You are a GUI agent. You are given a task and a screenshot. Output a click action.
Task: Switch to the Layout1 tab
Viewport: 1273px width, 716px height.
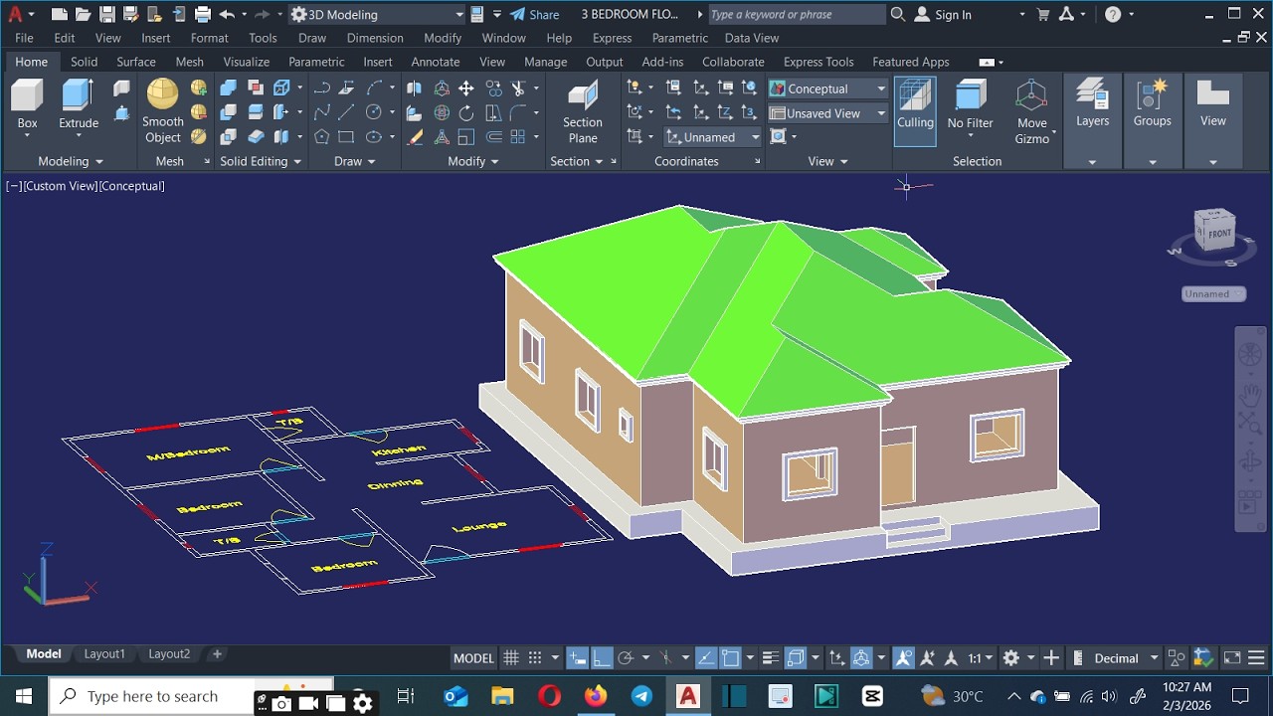(104, 654)
